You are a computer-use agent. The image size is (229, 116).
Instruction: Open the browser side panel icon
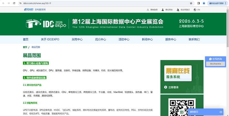click(x=198, y=3)
